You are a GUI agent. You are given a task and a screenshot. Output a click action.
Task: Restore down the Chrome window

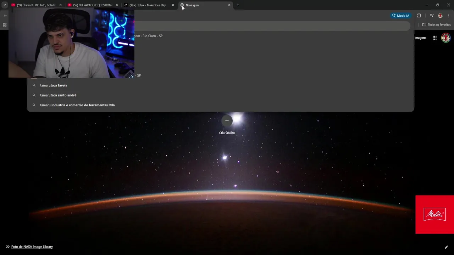[x=437, y=5]
